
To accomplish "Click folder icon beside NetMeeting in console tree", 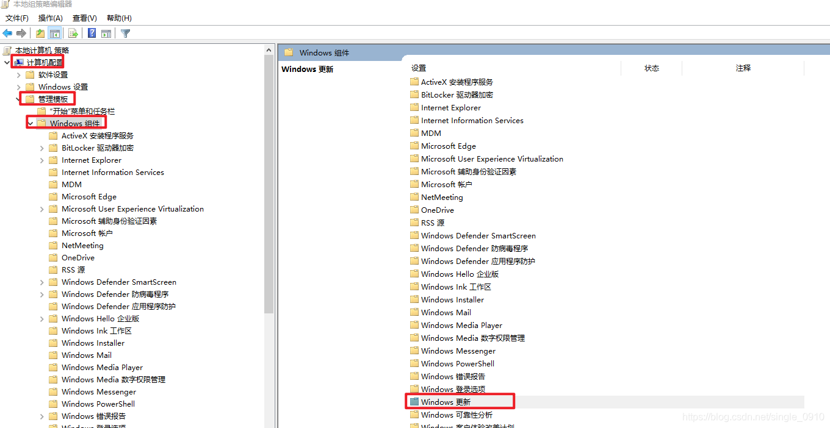I will coord(53,245).
